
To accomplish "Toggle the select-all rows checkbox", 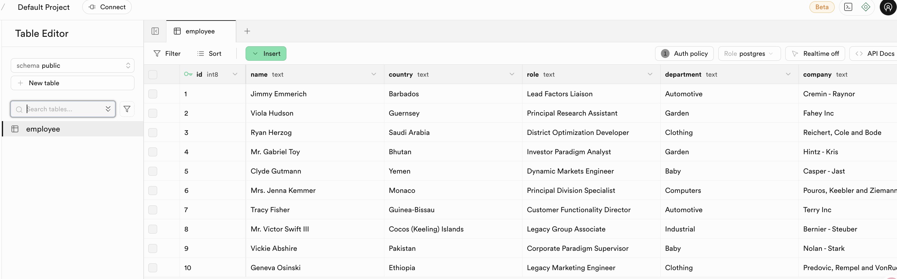I will click(x=153, y=75).
